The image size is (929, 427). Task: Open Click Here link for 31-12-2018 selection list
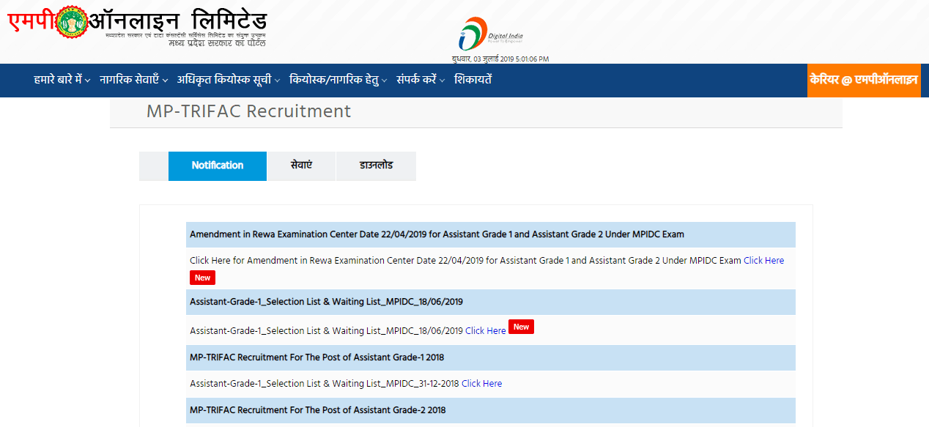(481, 384)
